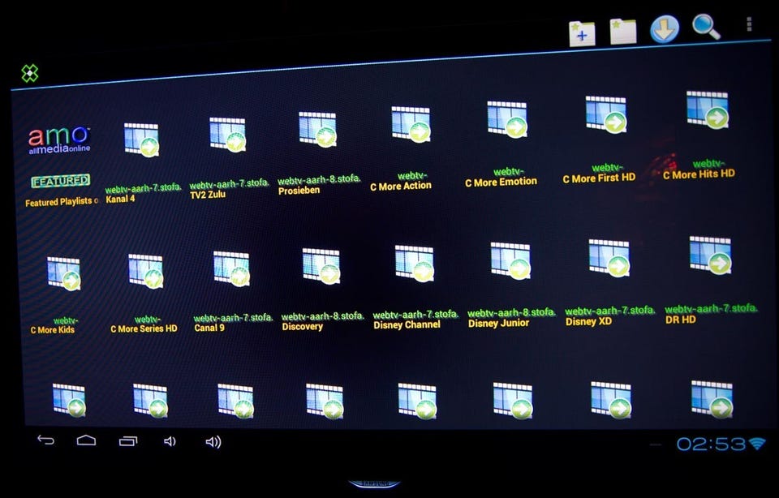This screenshot has height=498, width=779.
Task: Open the C More Kids video icon
Action: click(64, 273)
